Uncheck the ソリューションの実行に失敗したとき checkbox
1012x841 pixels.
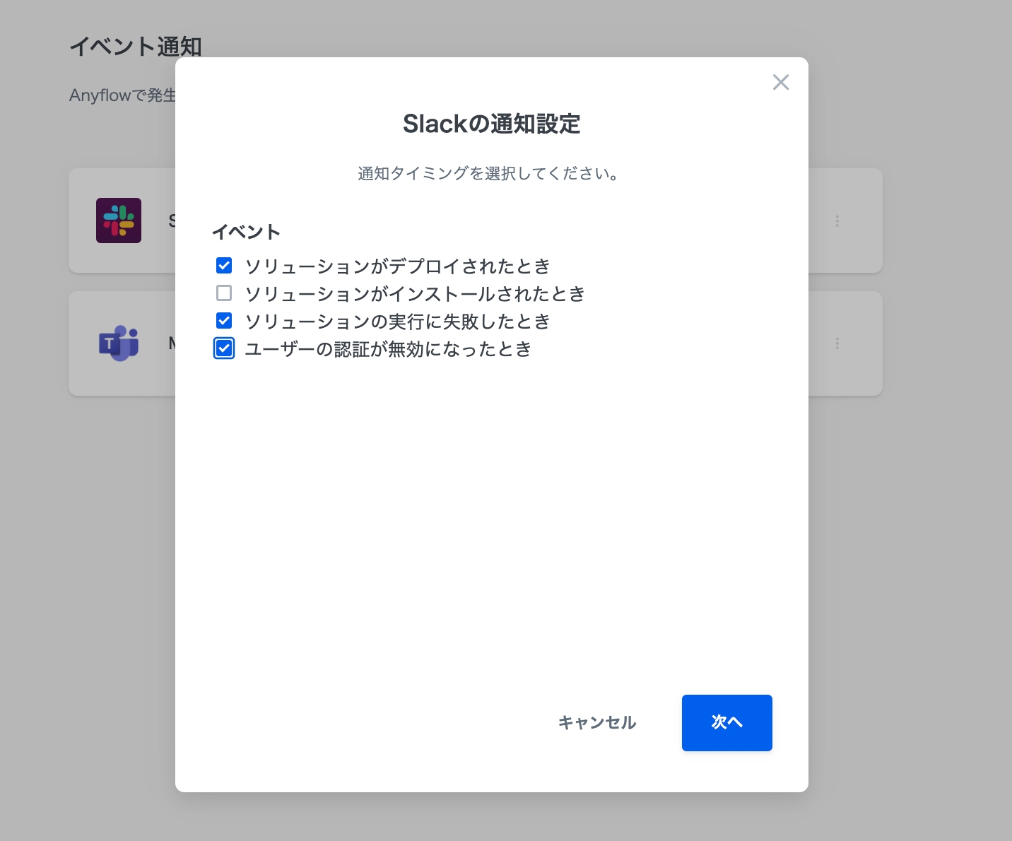point(224,321)
